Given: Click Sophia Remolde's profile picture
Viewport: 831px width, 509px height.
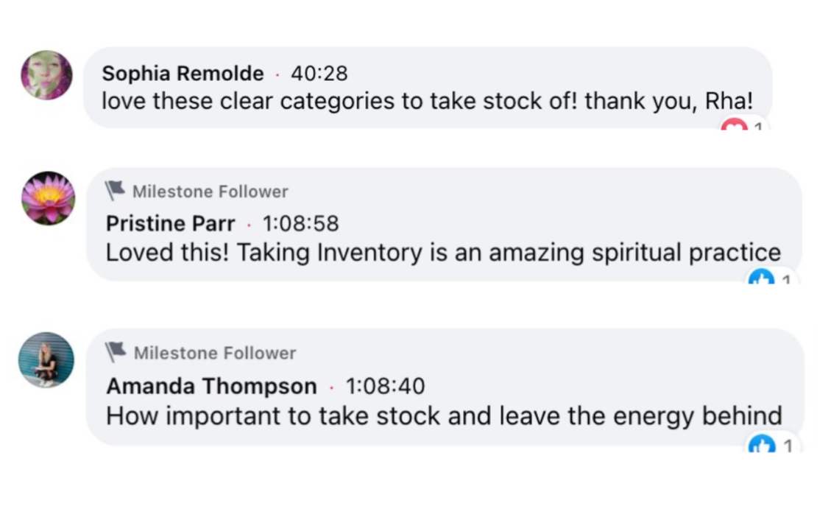Looking at the screenshot, I should click(46, 75).
